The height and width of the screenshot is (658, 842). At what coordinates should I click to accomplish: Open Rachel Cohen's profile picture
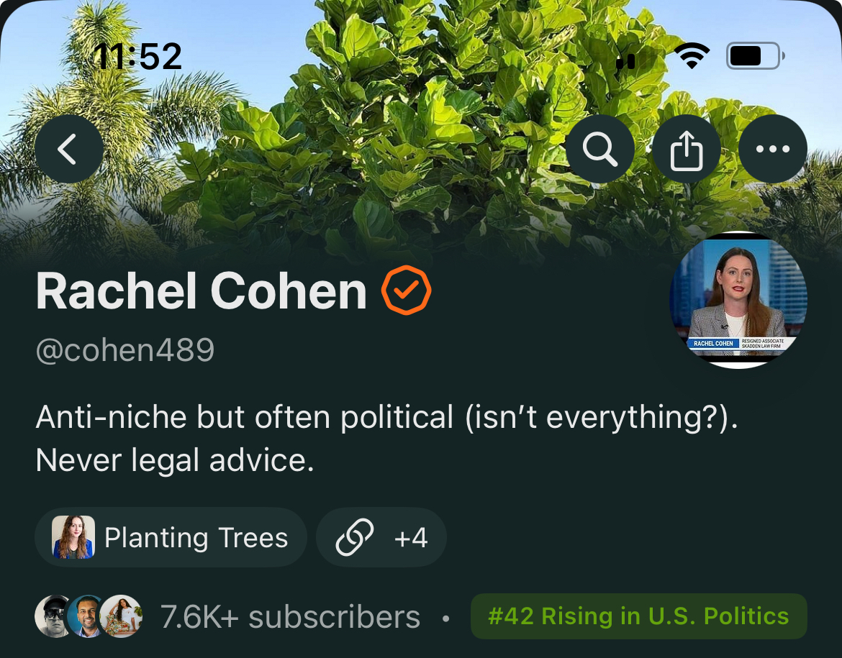pos(738,299)
